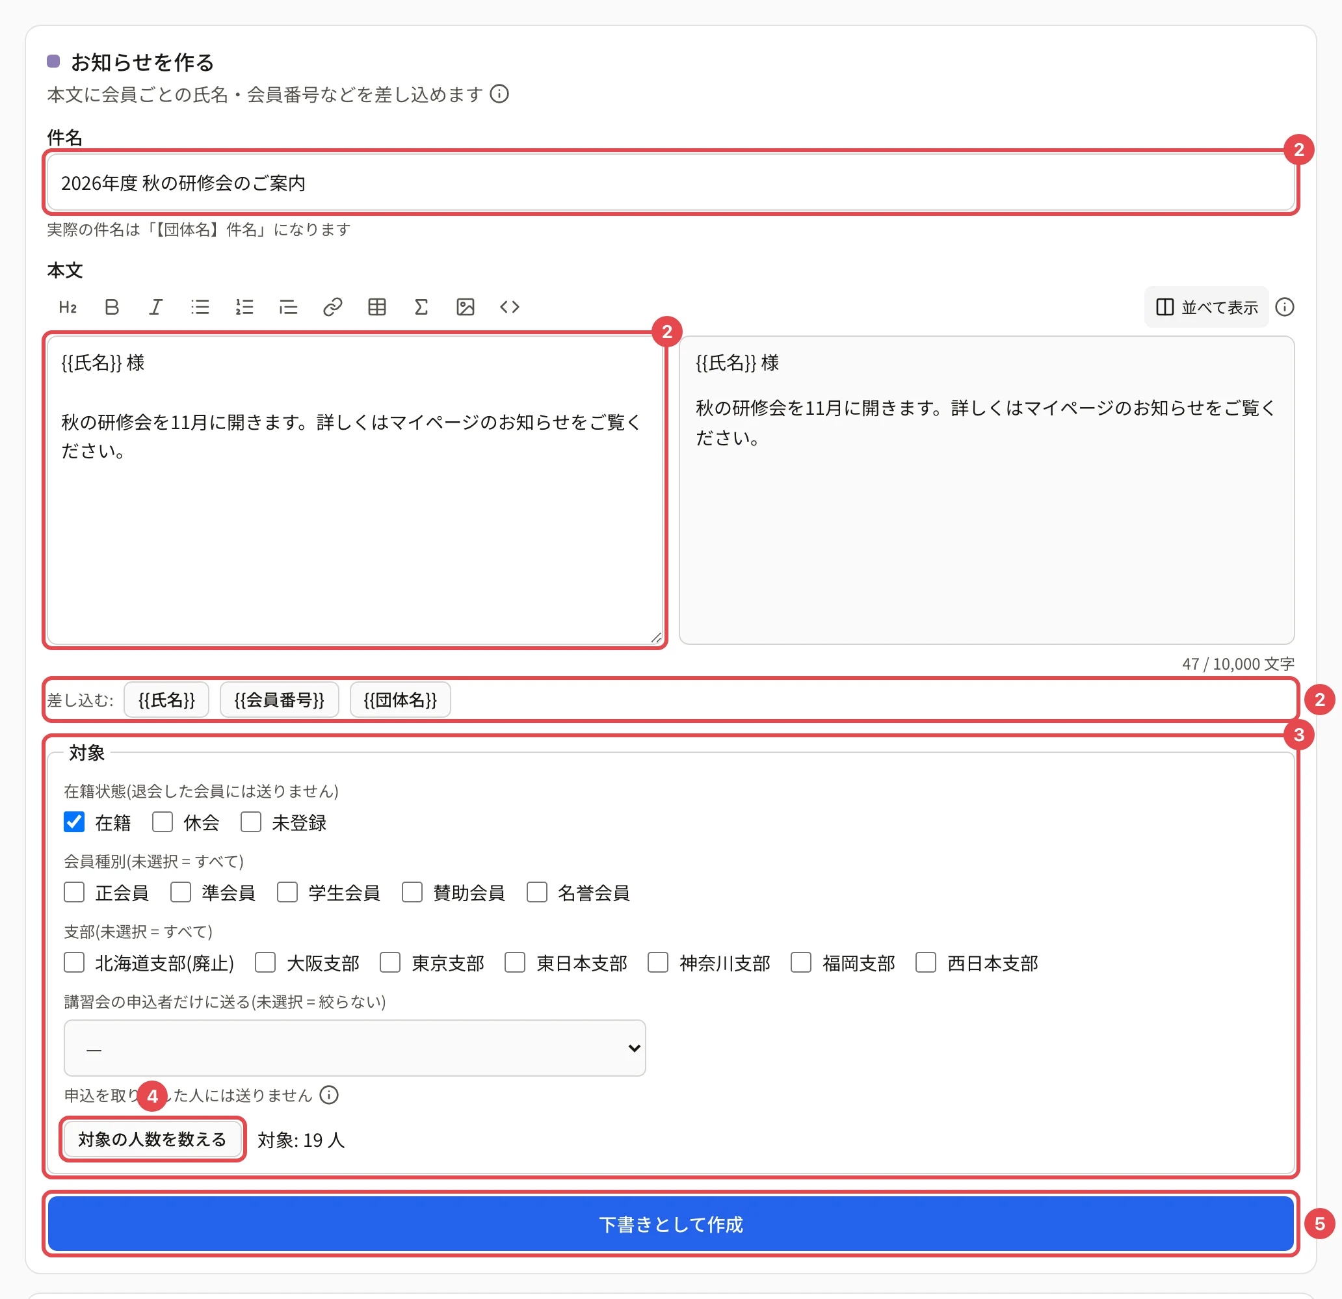Check the 北海道支部(廃止) branch
1342x1299 pixels.
click(74, 962)
